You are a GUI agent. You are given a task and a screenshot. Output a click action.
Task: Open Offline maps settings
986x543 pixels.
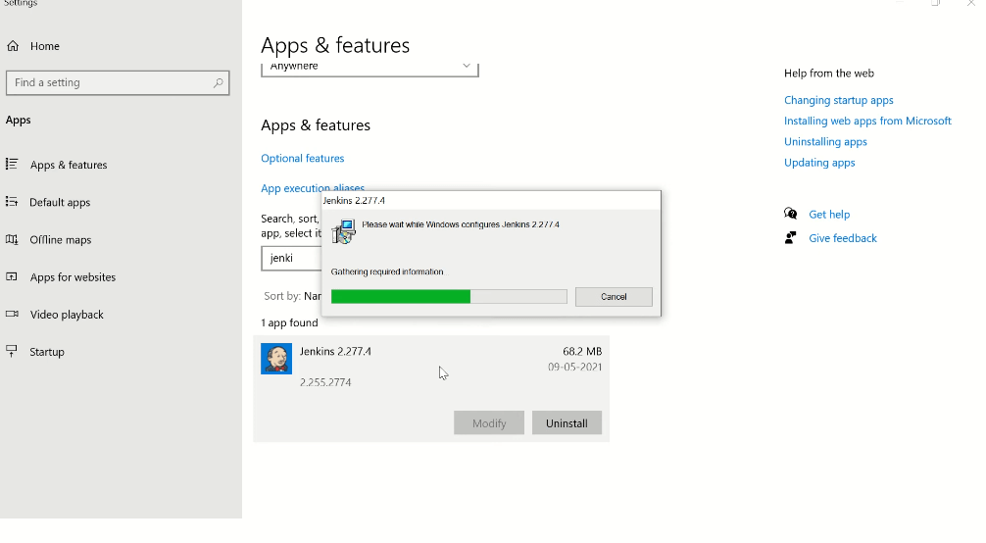[61, 240]
